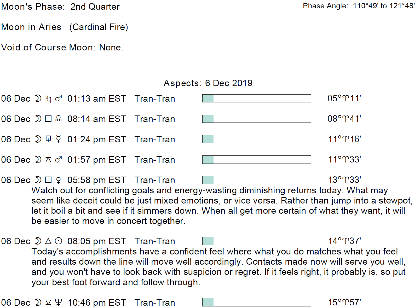Click the Moon crescent glyph in the 01:13 am row

click(38, 98)
